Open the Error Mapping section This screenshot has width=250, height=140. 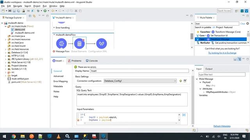61,81
